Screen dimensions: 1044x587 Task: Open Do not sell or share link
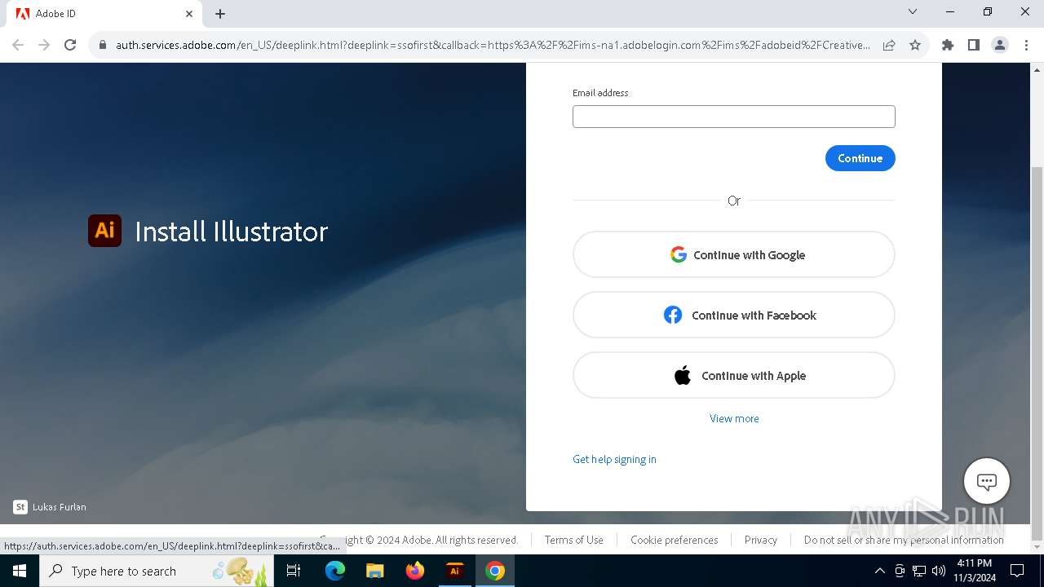pyautogui.click(x=904, y=540)
